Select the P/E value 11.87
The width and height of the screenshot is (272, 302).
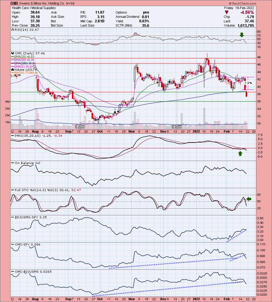[100, 12]
